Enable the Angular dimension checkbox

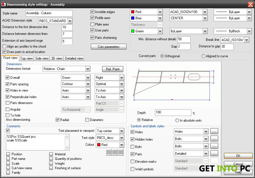click(x=7, y=109)
